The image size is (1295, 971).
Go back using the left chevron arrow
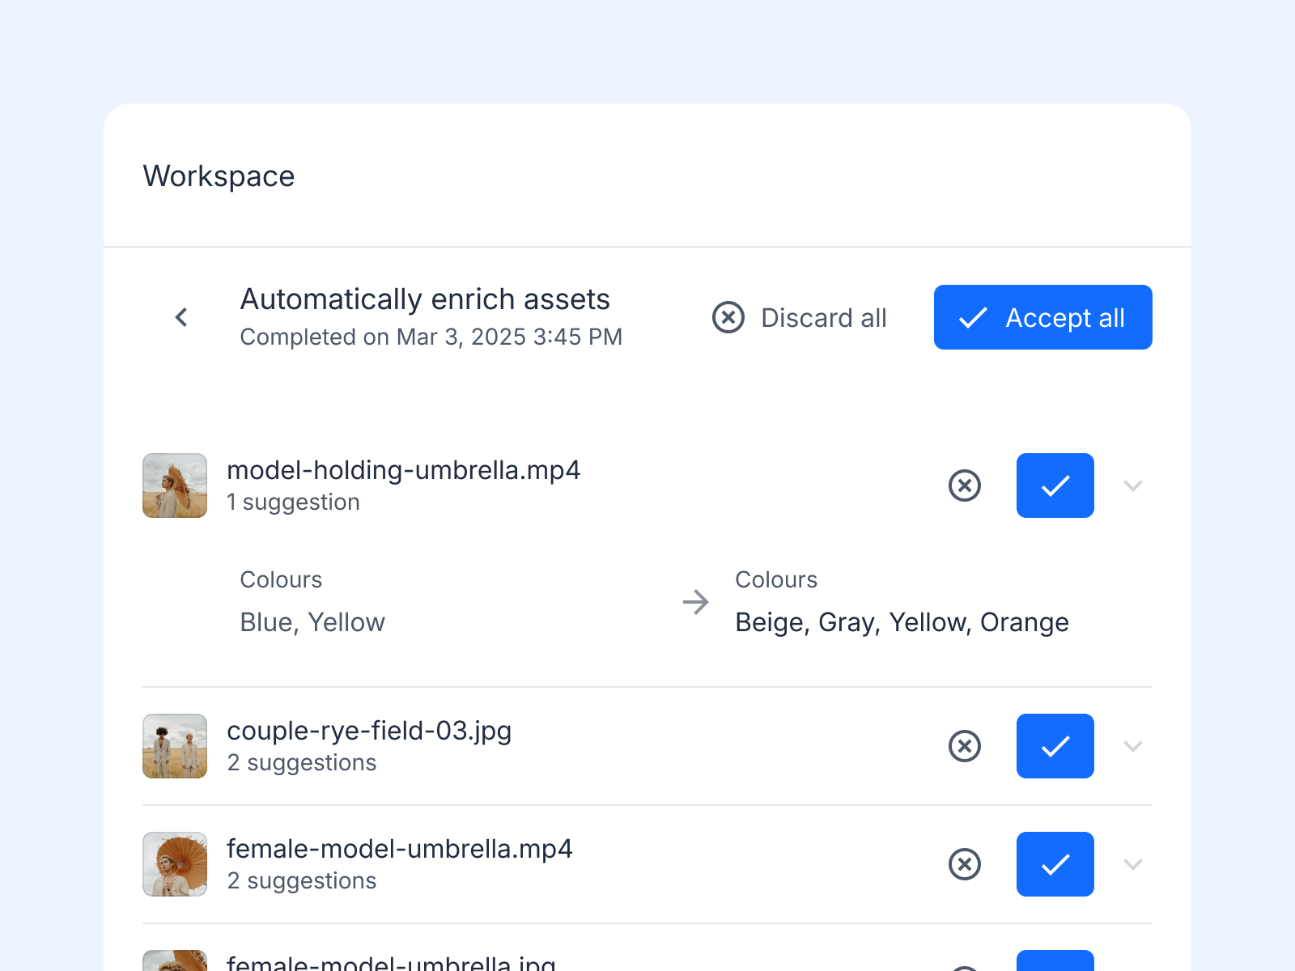[181, 317]
